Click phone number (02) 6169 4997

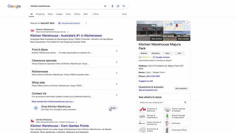pos(153,76)
